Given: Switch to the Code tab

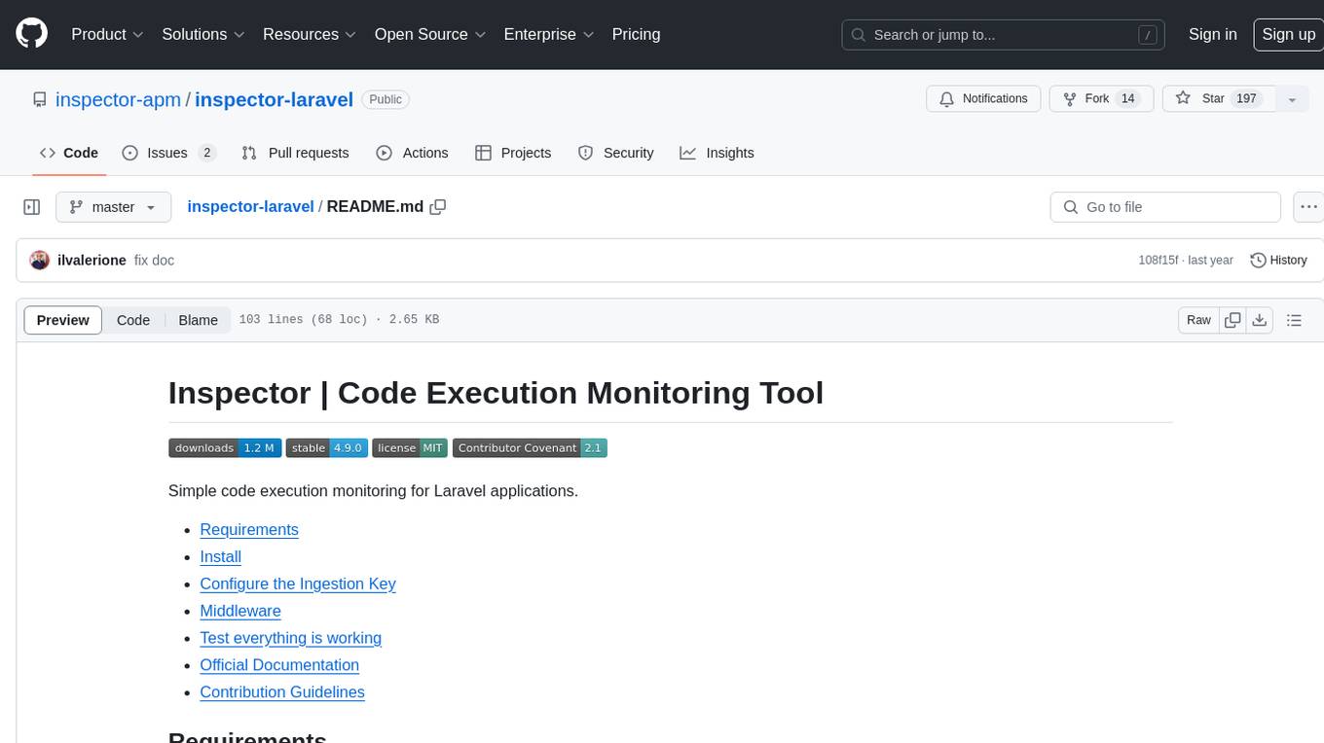Looking at the screenshot, I should coord(69,153).
